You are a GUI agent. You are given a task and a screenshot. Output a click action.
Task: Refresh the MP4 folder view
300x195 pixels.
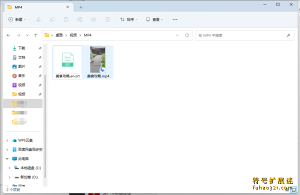tap(187, 35)
